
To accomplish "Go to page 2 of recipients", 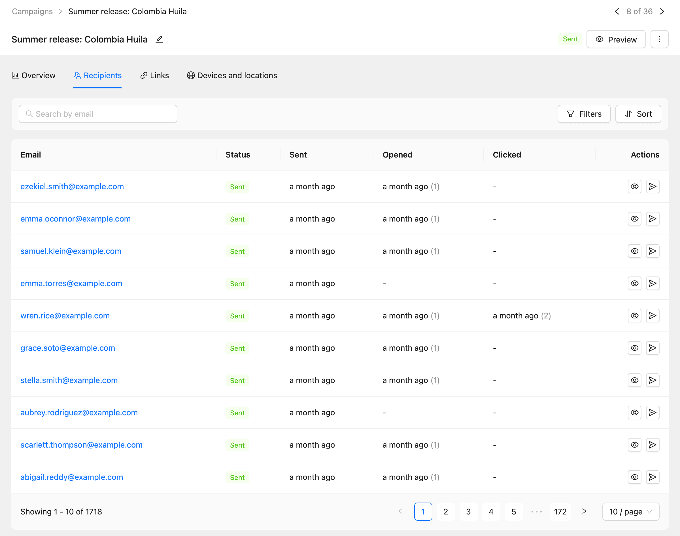I will click(x=446, y=512).
